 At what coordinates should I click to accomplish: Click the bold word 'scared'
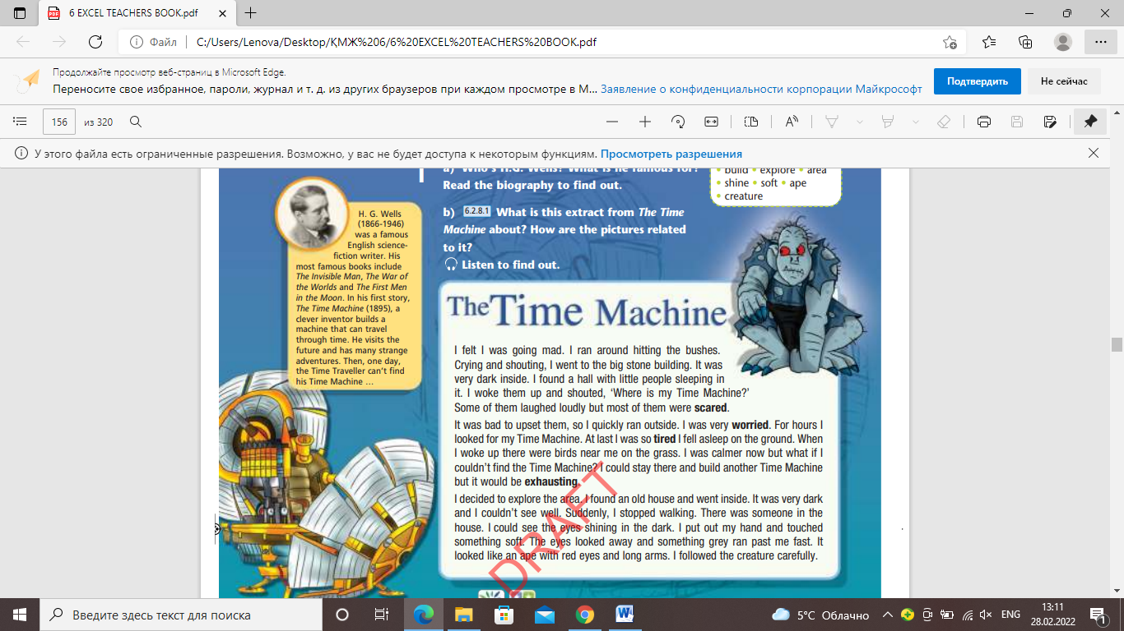pyautogui.click(x=711, y=408)
